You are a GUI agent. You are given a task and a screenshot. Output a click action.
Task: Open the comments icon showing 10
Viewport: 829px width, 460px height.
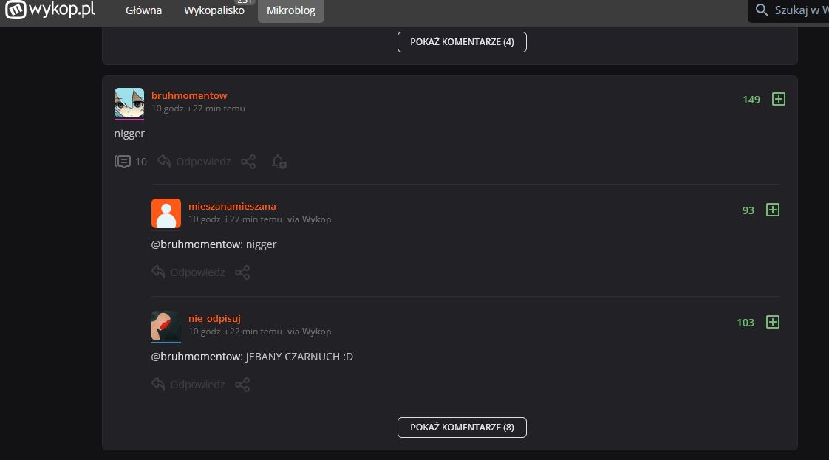[x=123, y=161]
